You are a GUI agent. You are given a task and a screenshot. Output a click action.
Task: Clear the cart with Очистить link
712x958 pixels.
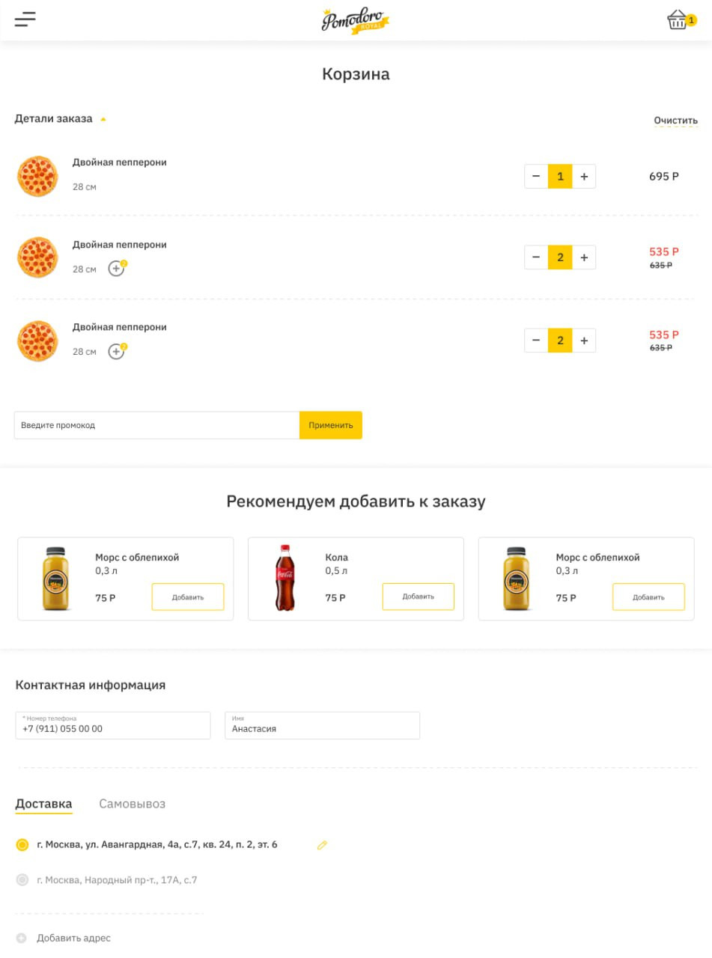coord(675,120)
